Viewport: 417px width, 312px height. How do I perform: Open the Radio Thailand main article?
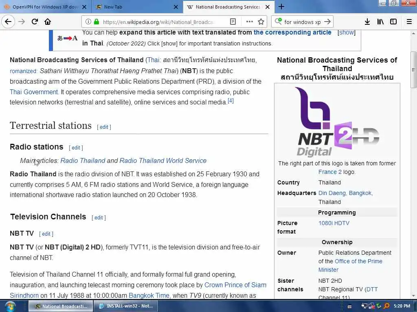(x=83, y=160)
